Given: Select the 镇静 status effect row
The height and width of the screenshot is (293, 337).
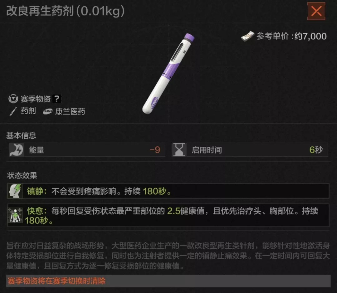Looking at the screenshot, I should 168,191.
